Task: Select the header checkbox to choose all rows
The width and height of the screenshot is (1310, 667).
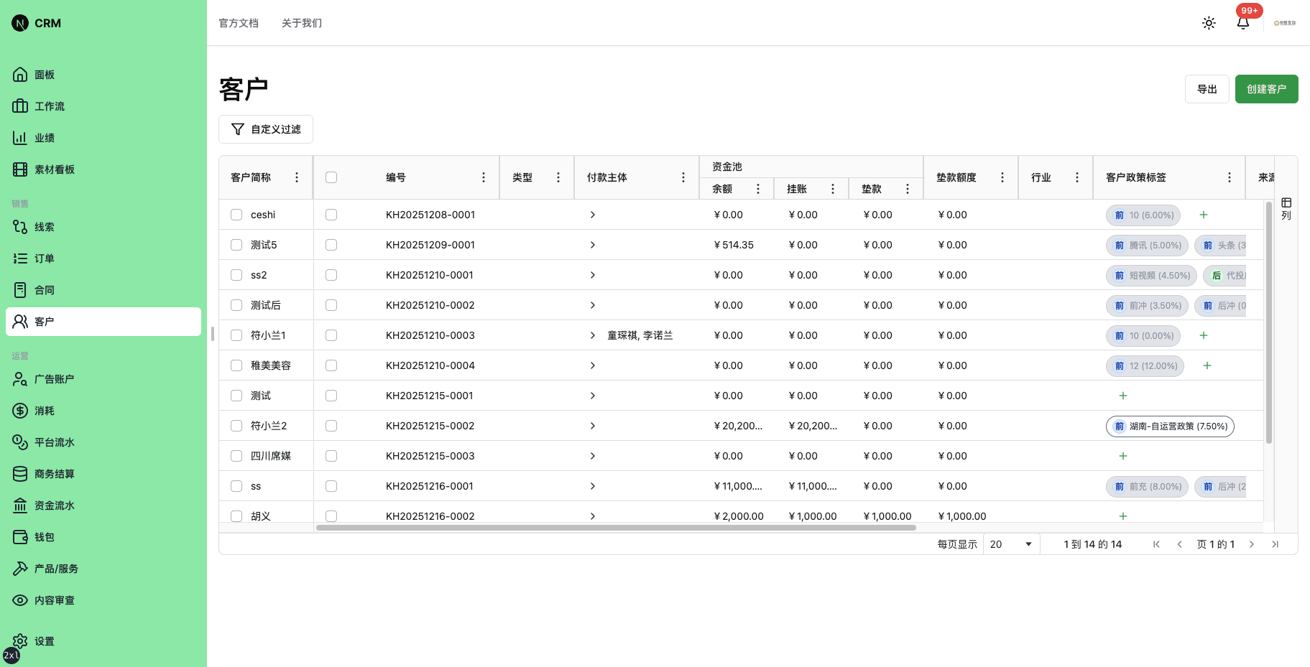Action: coord(331,177)
